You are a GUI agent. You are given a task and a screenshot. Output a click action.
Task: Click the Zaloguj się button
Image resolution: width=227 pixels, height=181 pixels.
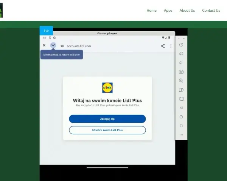(x=107, y=119)
